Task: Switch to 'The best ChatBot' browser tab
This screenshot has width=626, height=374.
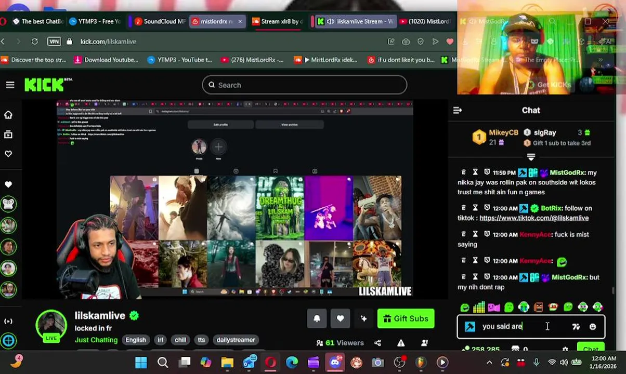Action: tap(37, 21)
